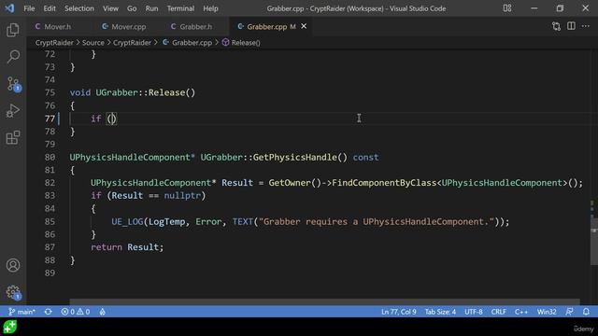Expand the Source breadcrumb
The width and height of the screenshot is (598, 336).
point(93,43)
